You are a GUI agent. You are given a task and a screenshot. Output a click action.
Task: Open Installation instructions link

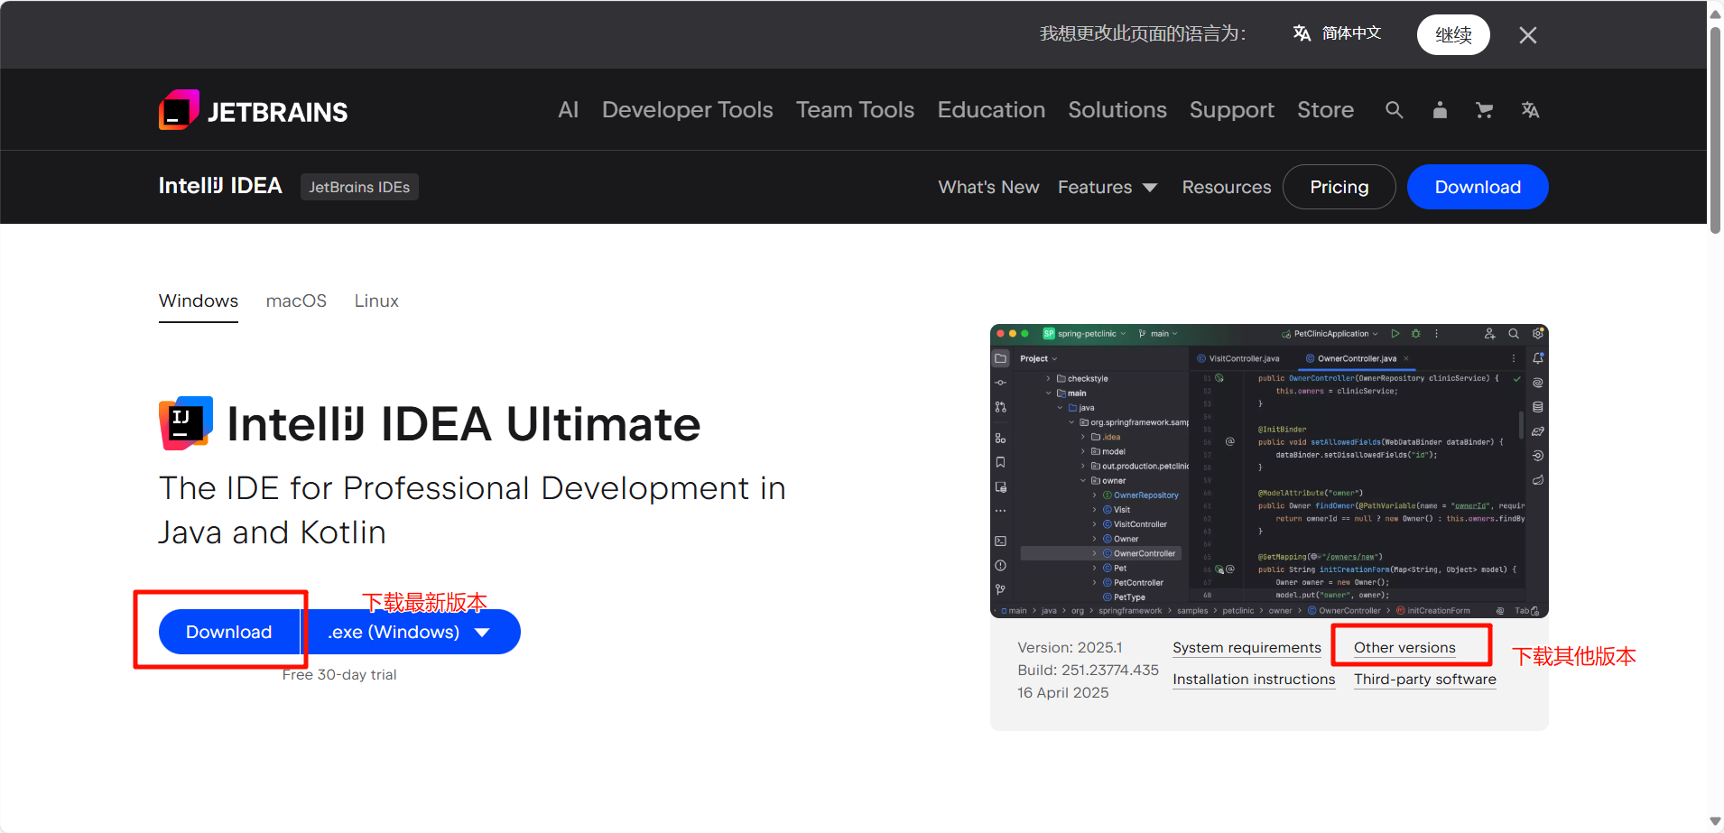coord(1254,680)
